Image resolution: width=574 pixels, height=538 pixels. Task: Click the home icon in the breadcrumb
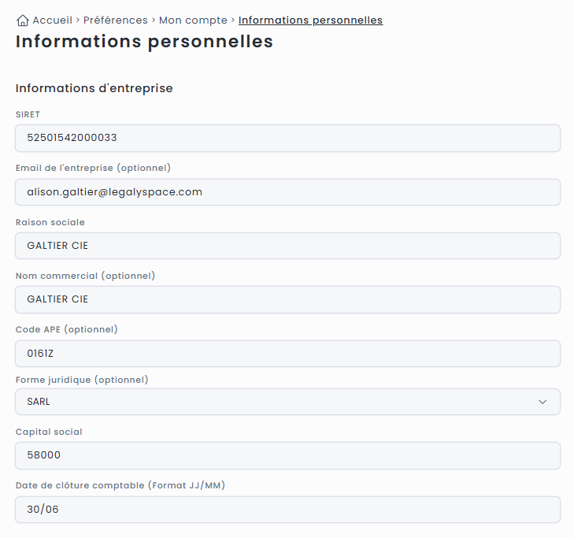coord(22,20)
